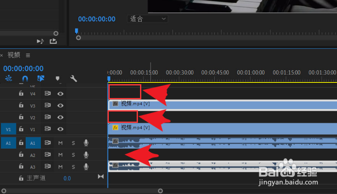Viewport: 337px width, 194px height.
Task: Hide track V3 output eye
Action: (60, 106)
